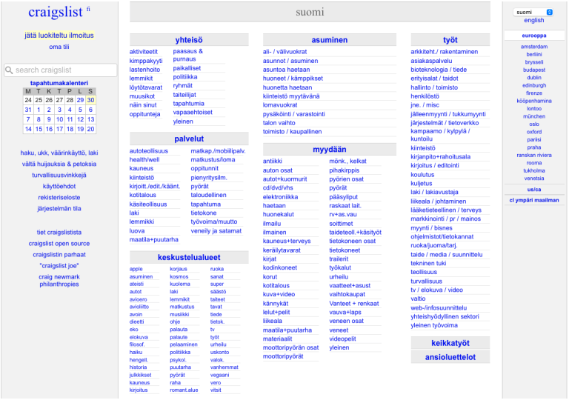This screenshot has height=400, width=569.
Task: Open the keikkatyöt section
Action: (450, 343)
